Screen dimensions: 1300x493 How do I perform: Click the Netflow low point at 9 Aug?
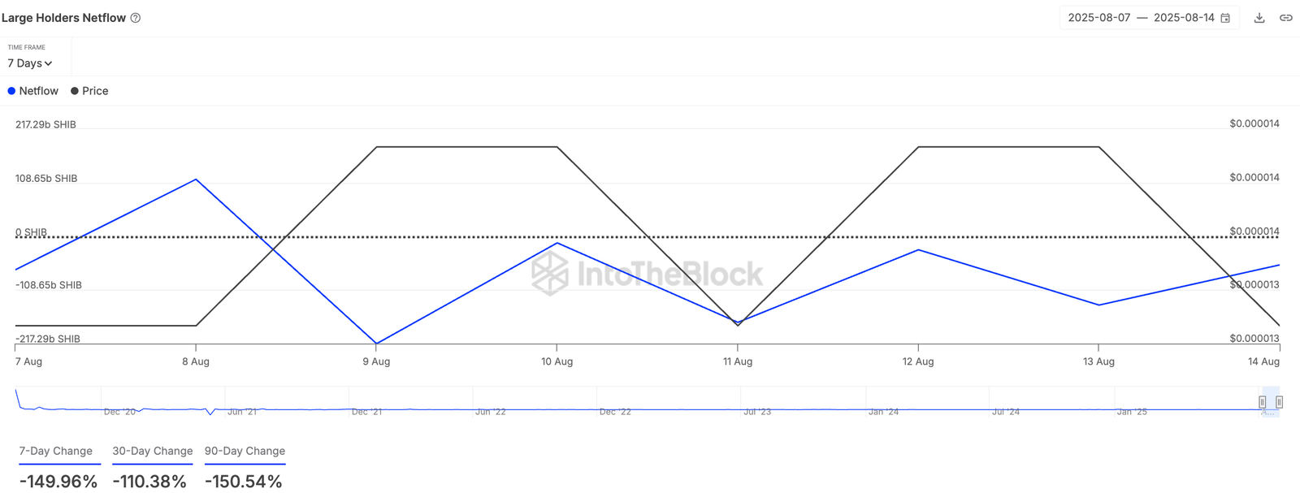[x=376, y=344]
